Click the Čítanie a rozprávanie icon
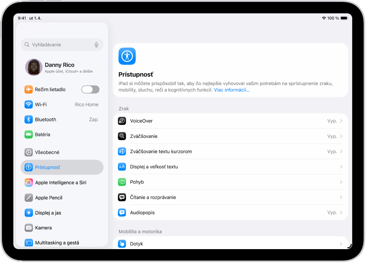Screen dimensions: 366x264 pyautogui.click(x=122, y=197)
